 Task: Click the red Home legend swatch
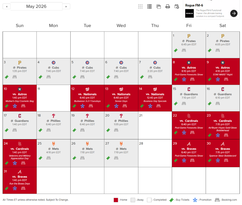coord(116,200)
